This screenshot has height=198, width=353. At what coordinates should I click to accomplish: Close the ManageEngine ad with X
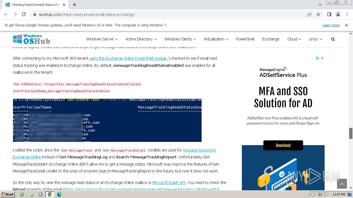pos(322,58)
